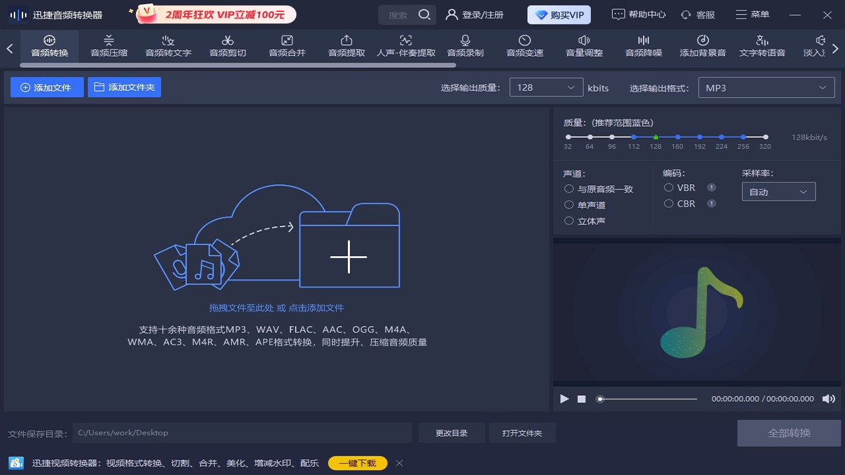Screen dimensions: 845x475
Task: Select the 音频剪切 (audio cut) tool
Action: coord(227,46)
